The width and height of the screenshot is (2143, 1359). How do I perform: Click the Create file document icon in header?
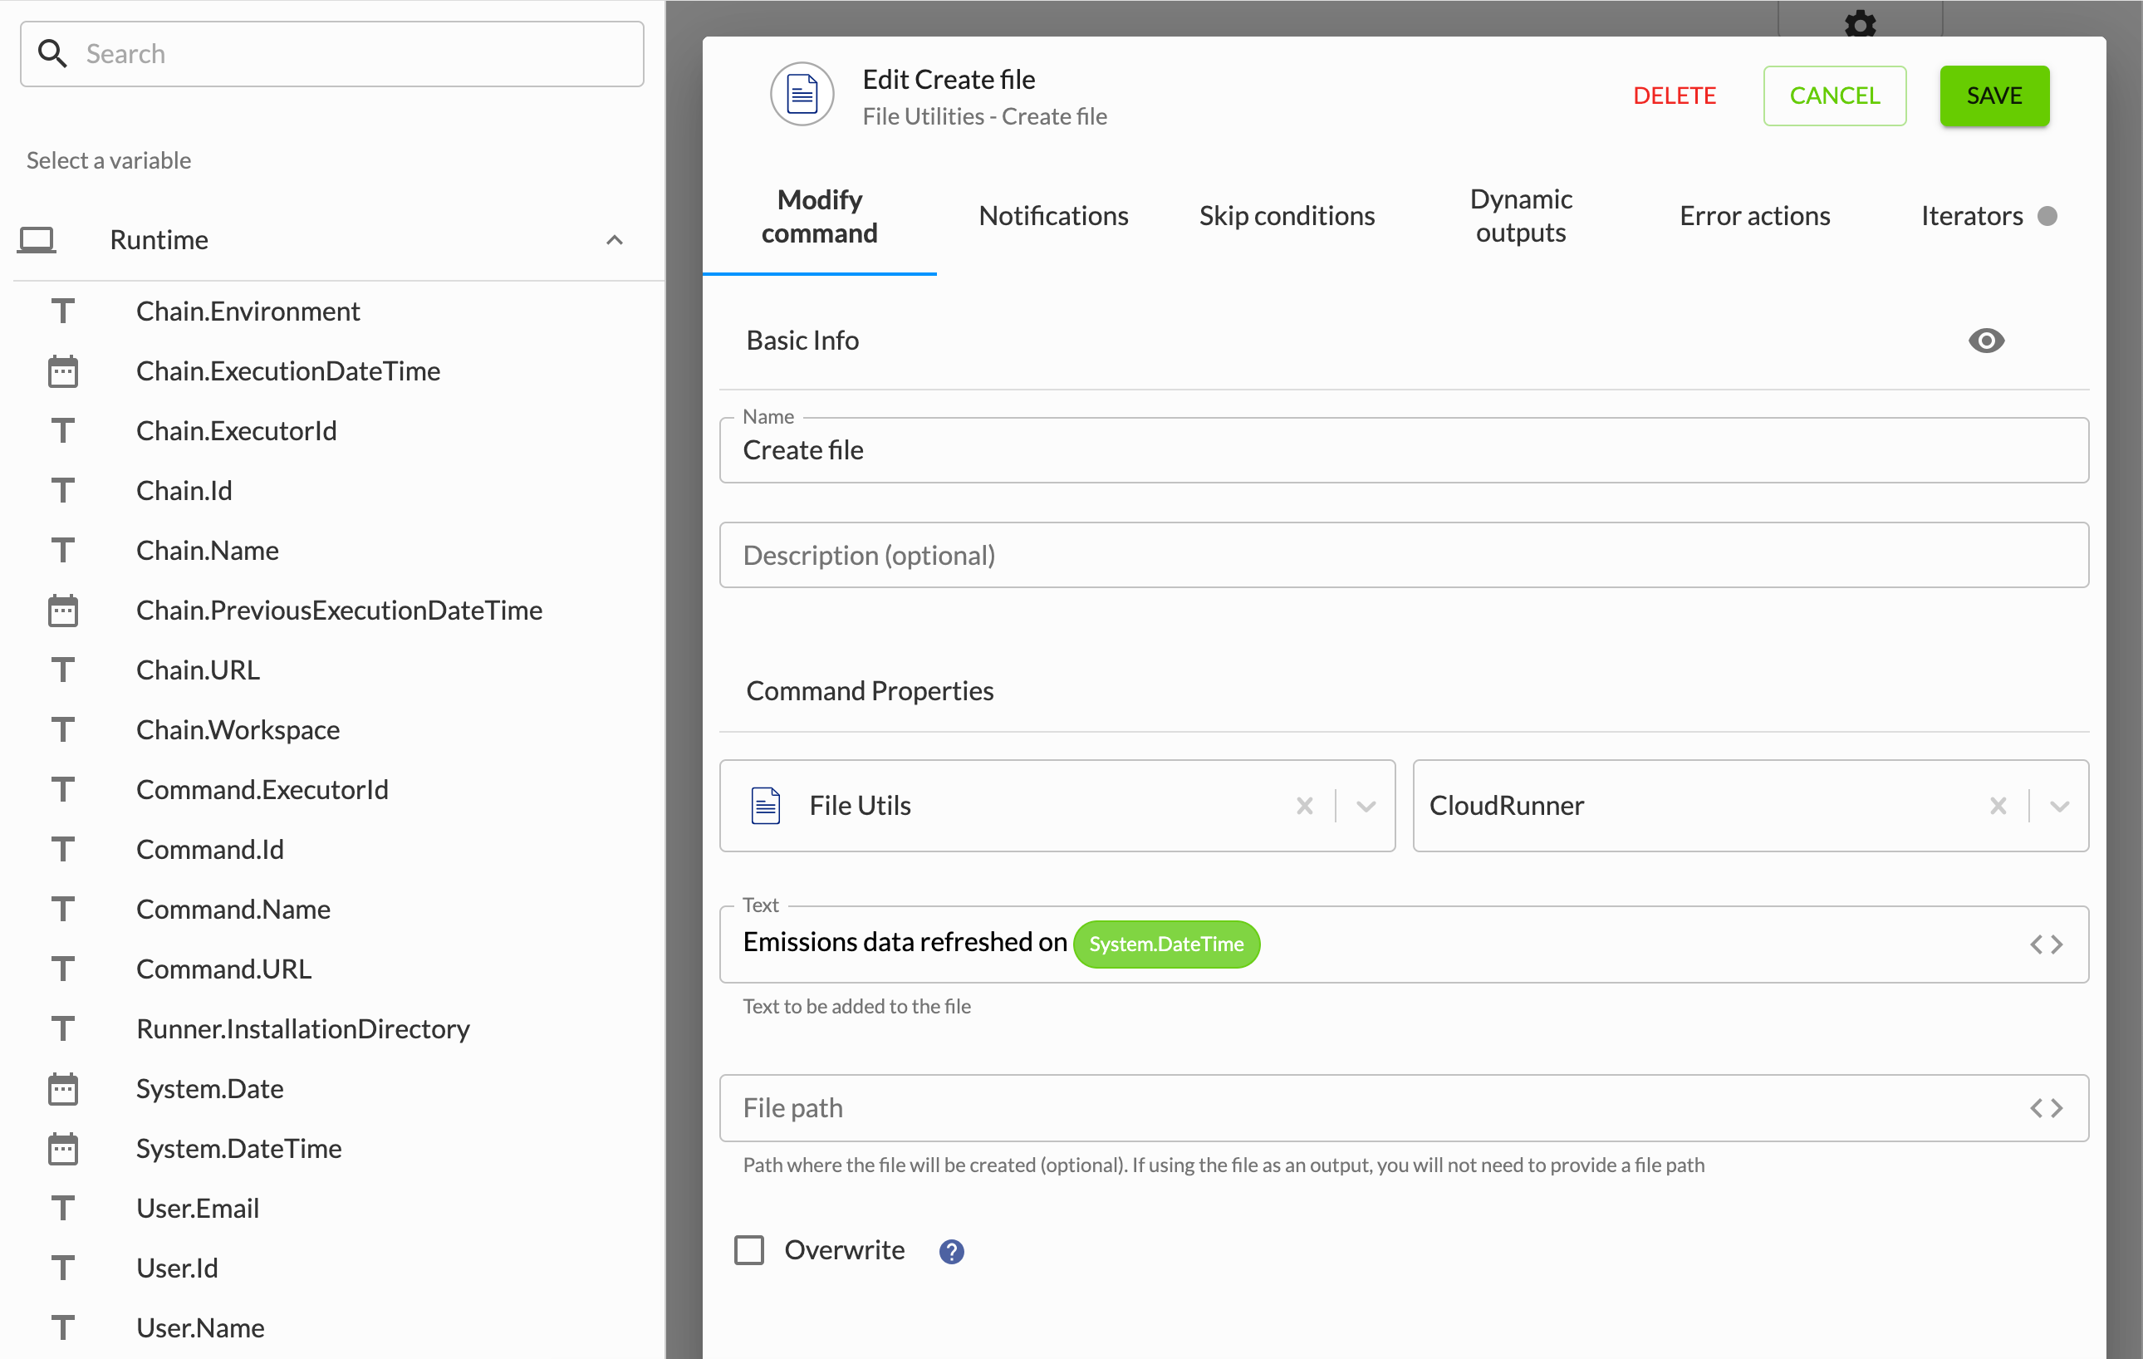802,95
